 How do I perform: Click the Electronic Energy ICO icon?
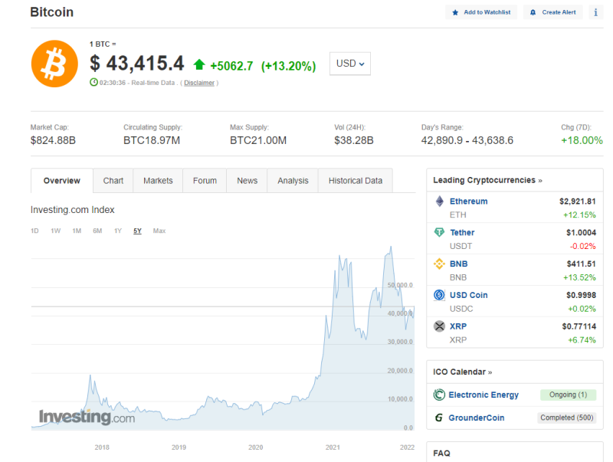pyautogui.click(x=439, y=395)
